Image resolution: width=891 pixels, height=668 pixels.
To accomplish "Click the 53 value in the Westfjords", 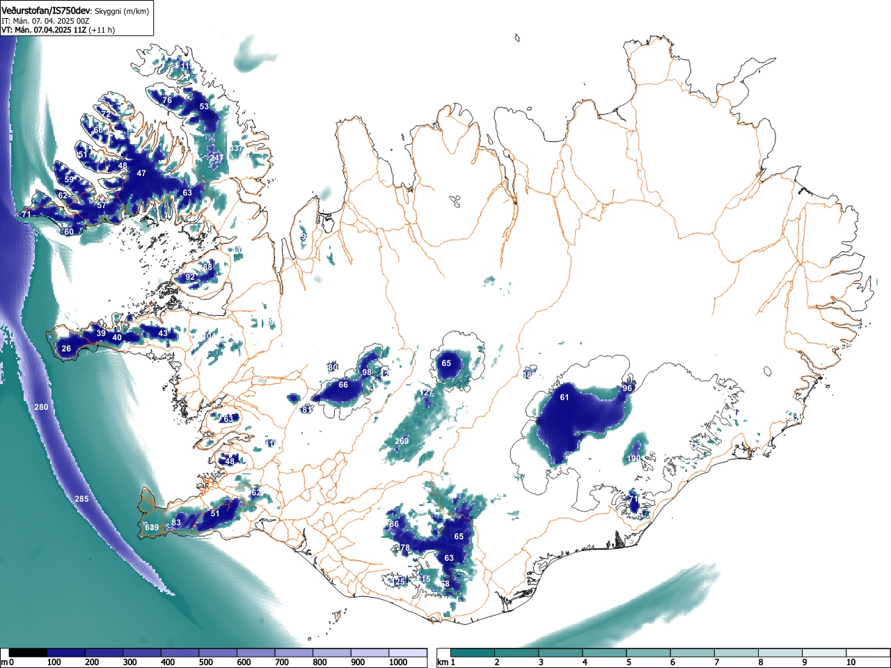I will (204, 106).
